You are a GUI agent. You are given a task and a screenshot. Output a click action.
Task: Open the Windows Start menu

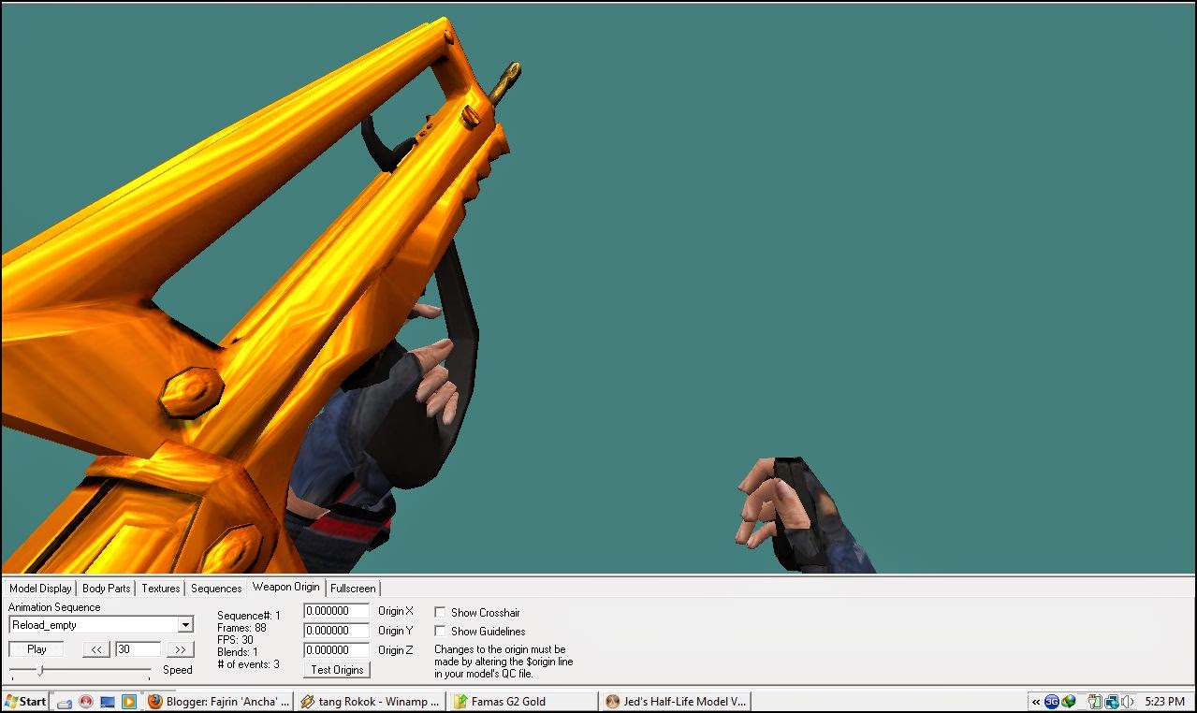(x=25, y=701)
